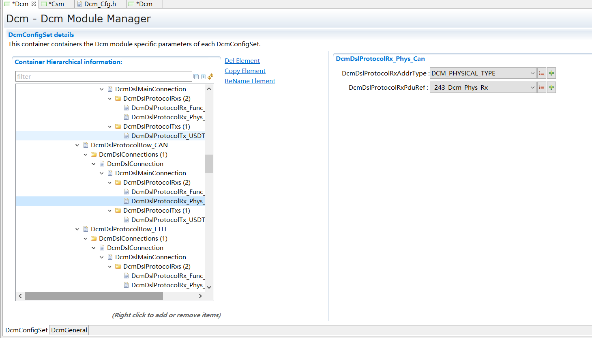Click the yellow refresh icon above the tree

click(210, 76)
